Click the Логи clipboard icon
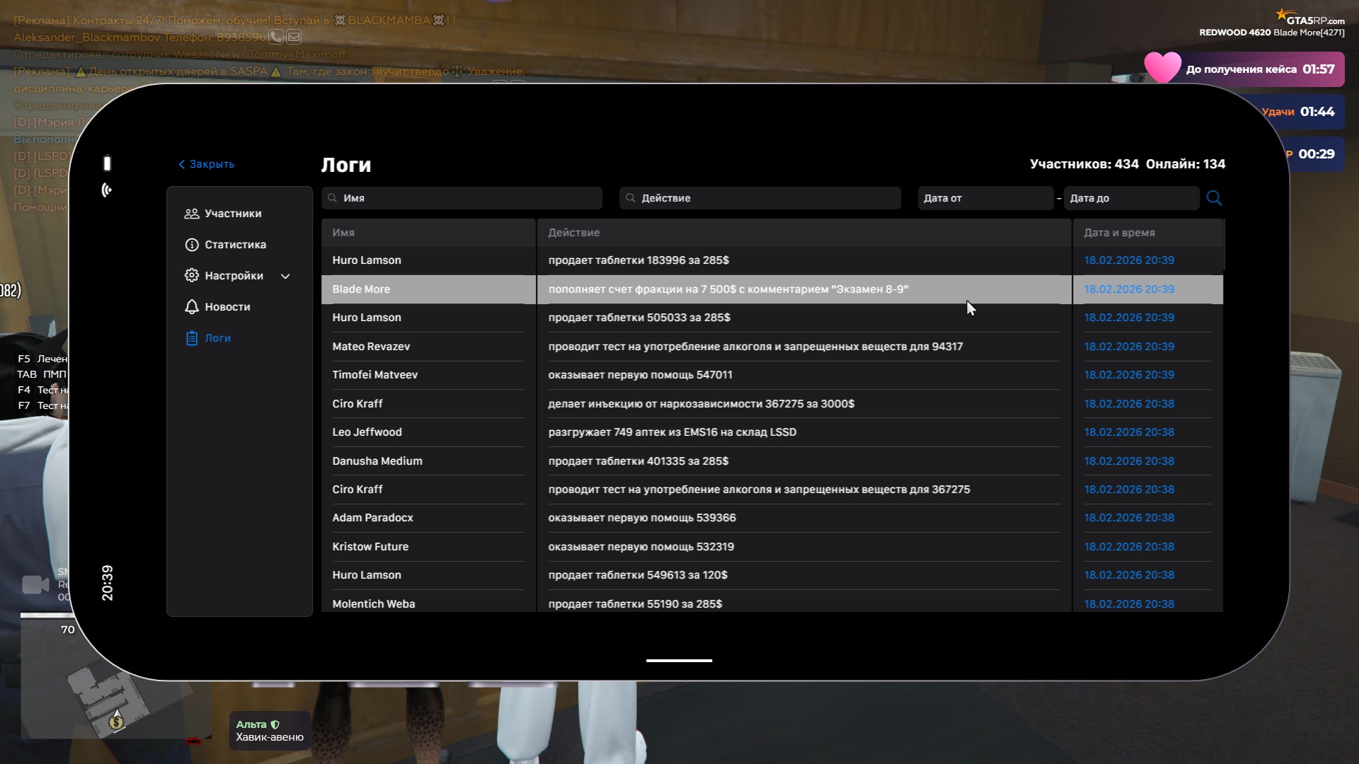The height and width of the screenshot is (764, 1359). (191, 338)
